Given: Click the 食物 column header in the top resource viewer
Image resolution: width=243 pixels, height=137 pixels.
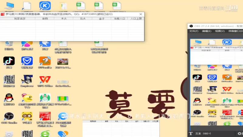Looking at the screenshot, I should tap(45, 19).
